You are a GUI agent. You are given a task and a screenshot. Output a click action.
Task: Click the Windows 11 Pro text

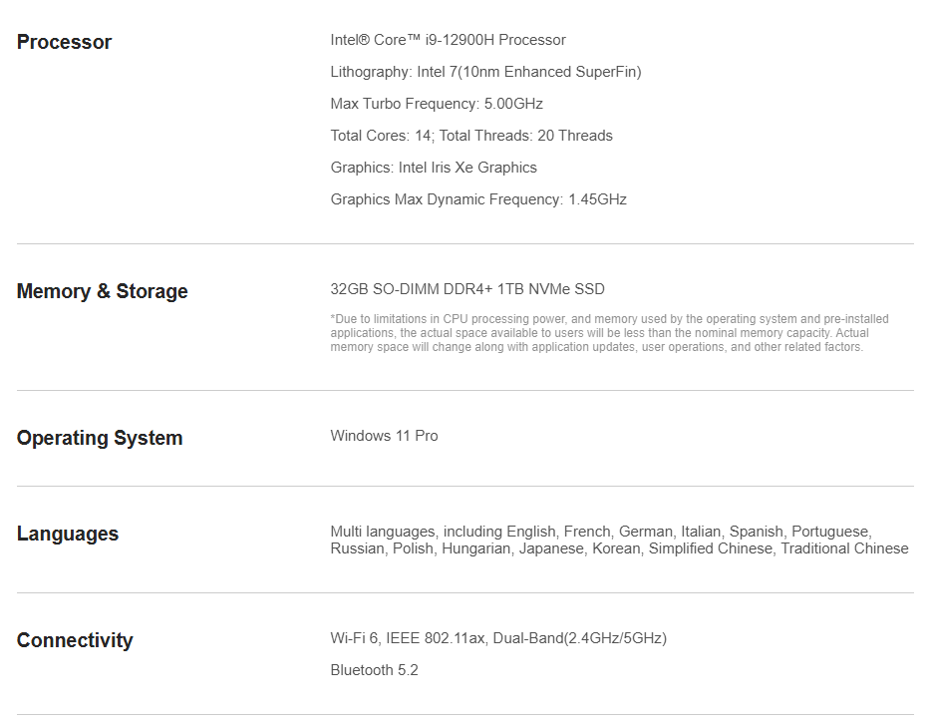(384, 436)
